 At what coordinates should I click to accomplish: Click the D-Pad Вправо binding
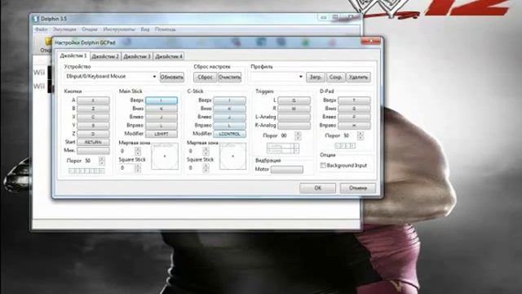point(354,125)
